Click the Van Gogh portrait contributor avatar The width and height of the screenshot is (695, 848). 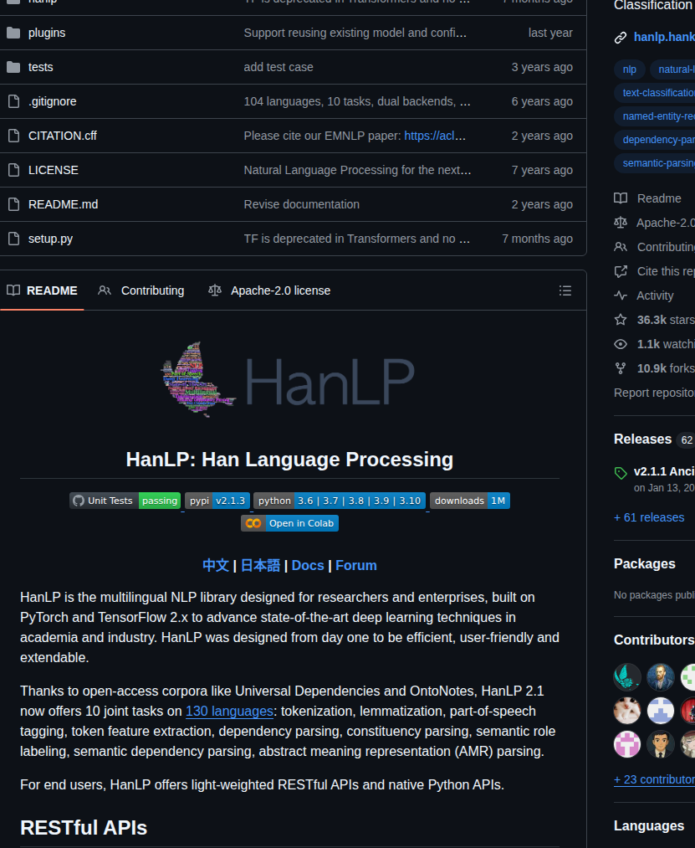[x=661, y=677]
